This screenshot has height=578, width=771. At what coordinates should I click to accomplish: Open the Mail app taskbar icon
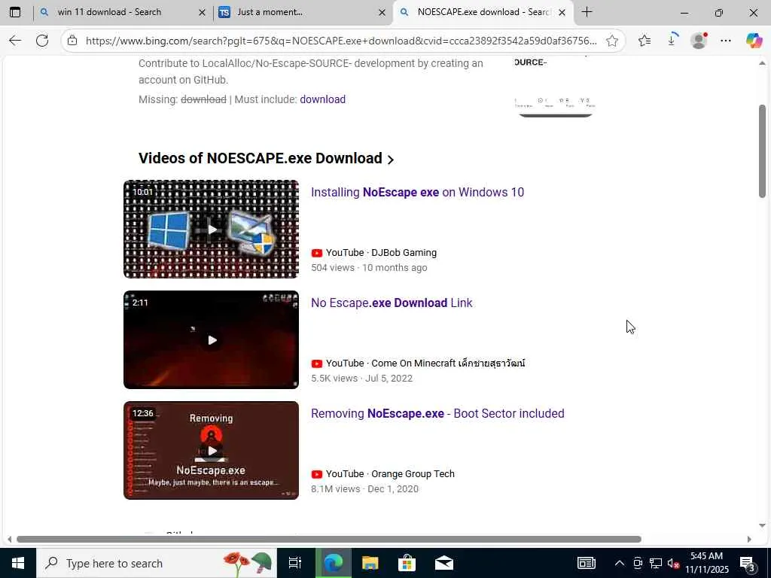pos(443,563)
